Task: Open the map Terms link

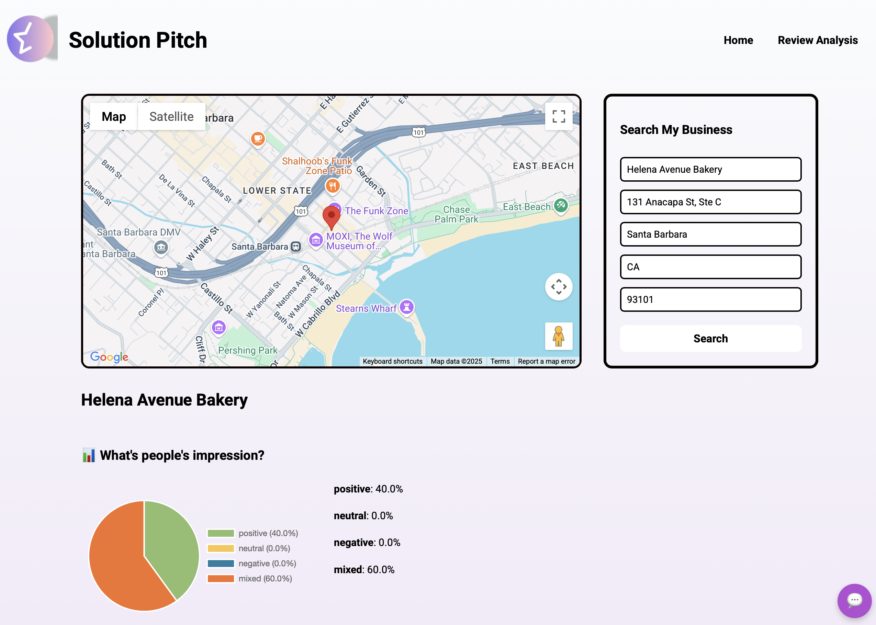Action: click(x=499, y=361)
